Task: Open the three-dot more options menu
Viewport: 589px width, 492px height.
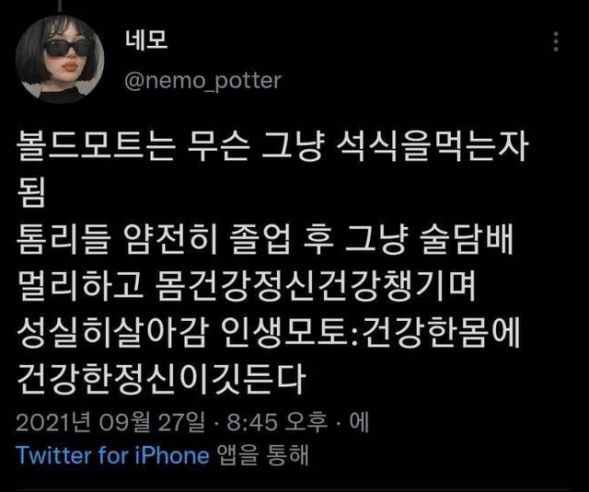Action: (556, 41)
